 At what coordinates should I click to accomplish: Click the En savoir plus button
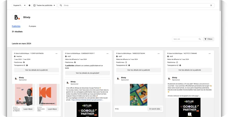click(155, 109)
